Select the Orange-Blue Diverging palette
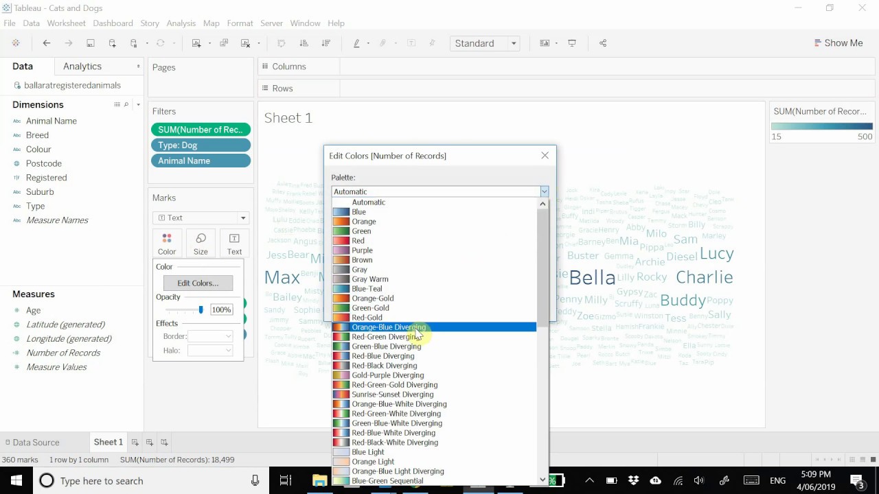The width and height of the screenshot is (879, 494). coord(434,327)
